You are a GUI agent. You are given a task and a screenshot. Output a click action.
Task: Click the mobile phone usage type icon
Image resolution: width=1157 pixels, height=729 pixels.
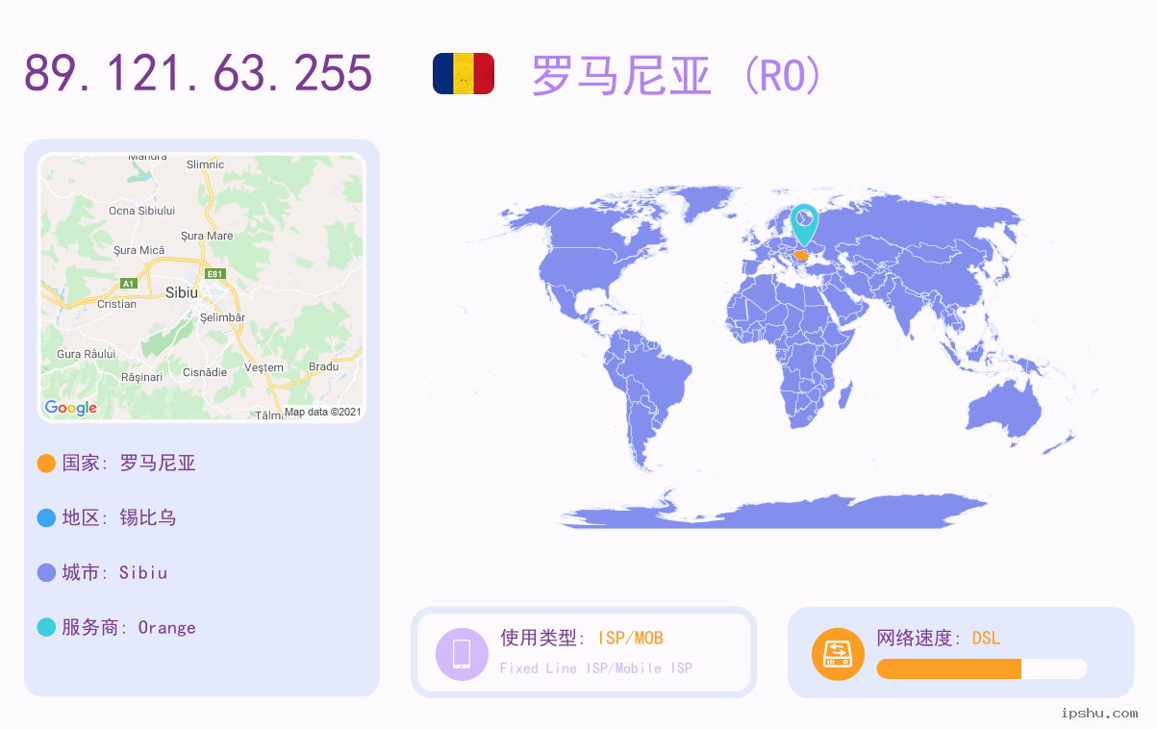pyautogui.click(x=462, y=653)
